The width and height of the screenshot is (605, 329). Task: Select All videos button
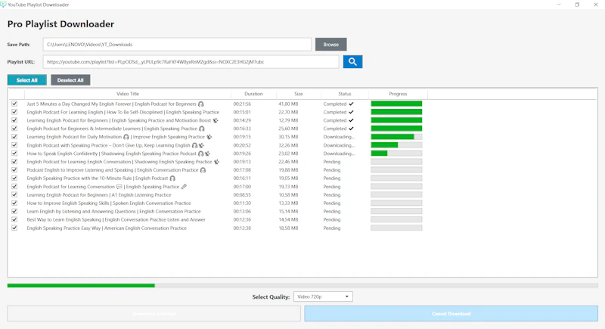point(27,80)
